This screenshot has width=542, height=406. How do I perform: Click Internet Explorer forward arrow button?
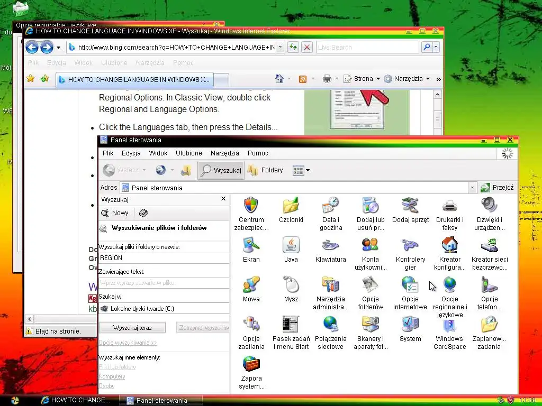47,47
